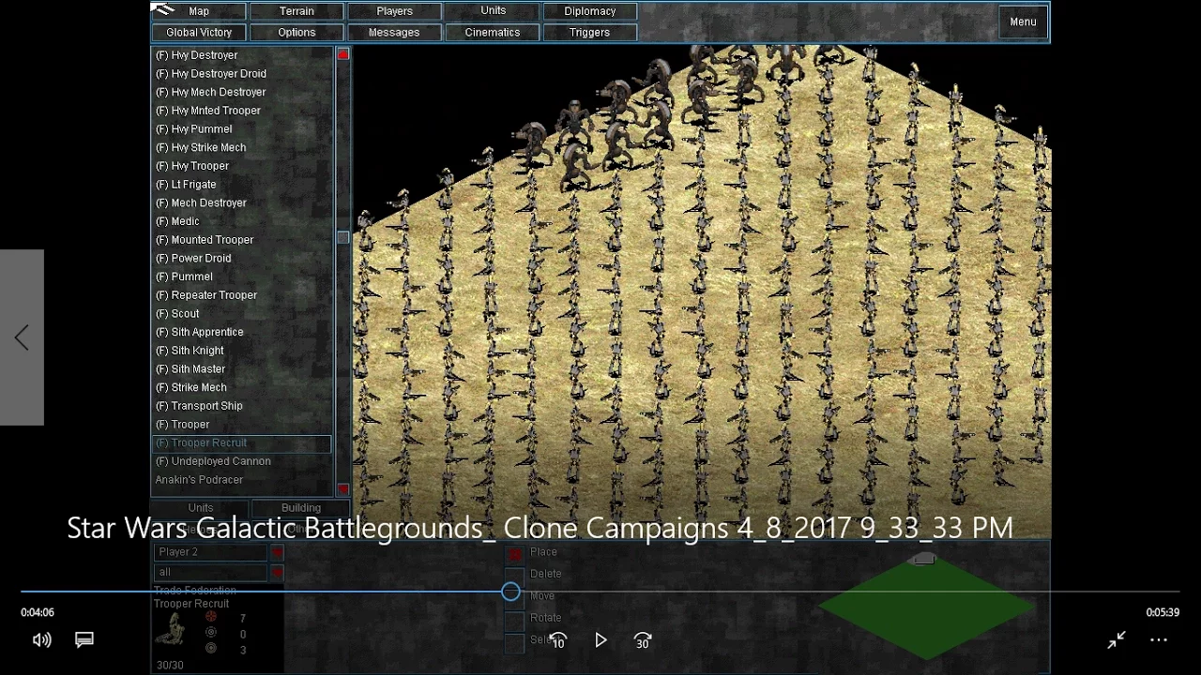Click the video progress slider knob

click(510, 592)
